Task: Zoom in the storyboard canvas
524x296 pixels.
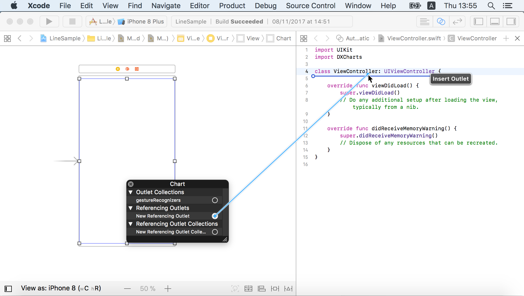Action: tap(168, 289)
